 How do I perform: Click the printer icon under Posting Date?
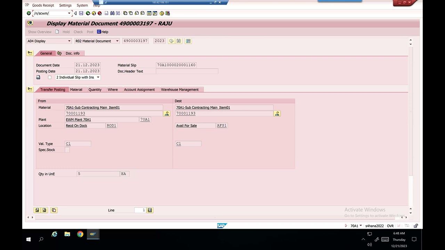[x=38, y=77]
